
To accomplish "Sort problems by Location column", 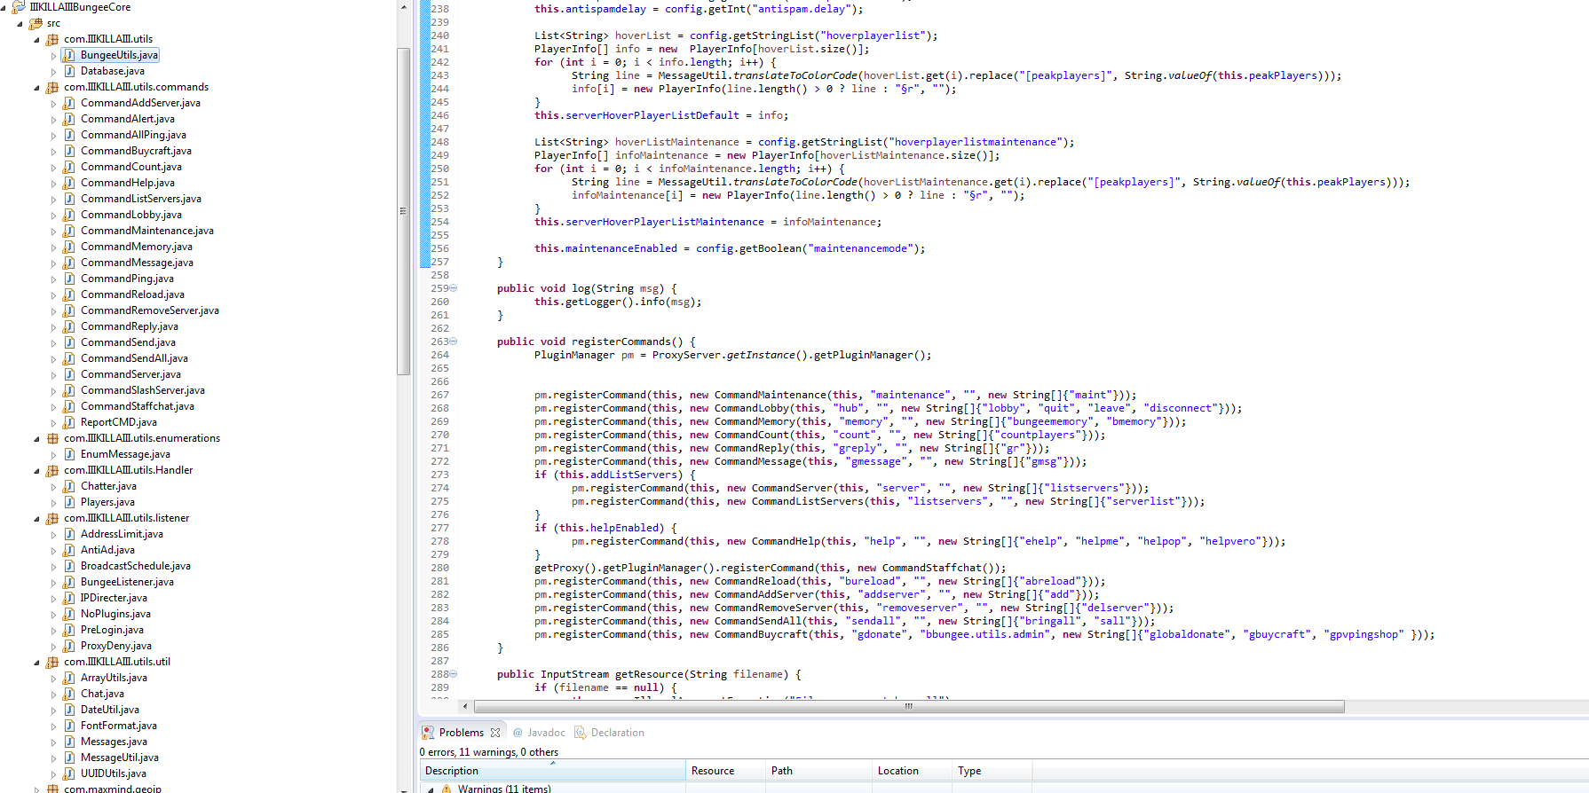I will coord(912,771).
